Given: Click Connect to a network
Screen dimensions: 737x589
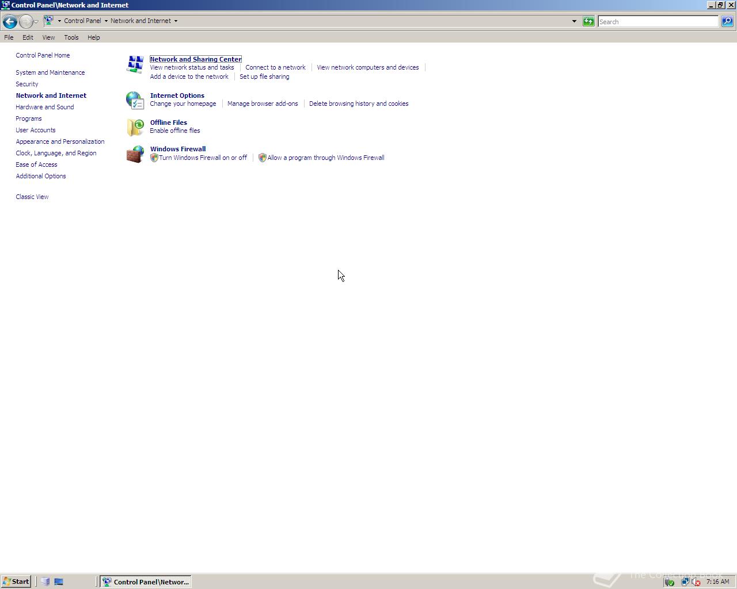Looking at the screenshot, I should point(275,67).
